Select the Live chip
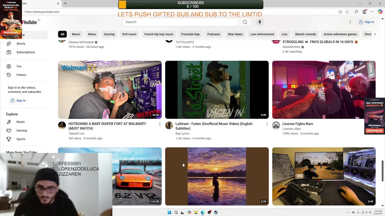This screenshot has width=385, height=216. click(285, 34)
